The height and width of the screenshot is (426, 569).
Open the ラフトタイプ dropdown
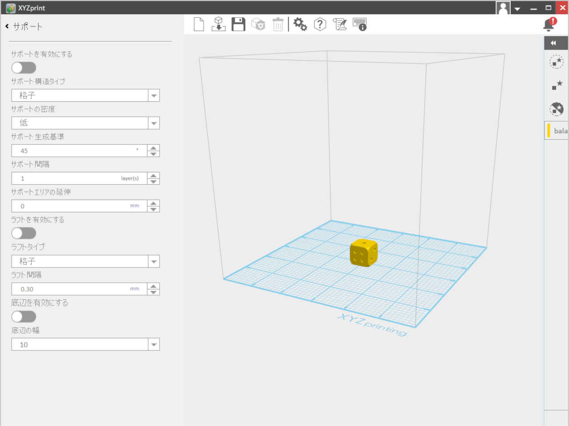pyautogui.click(x=85, y=261)
